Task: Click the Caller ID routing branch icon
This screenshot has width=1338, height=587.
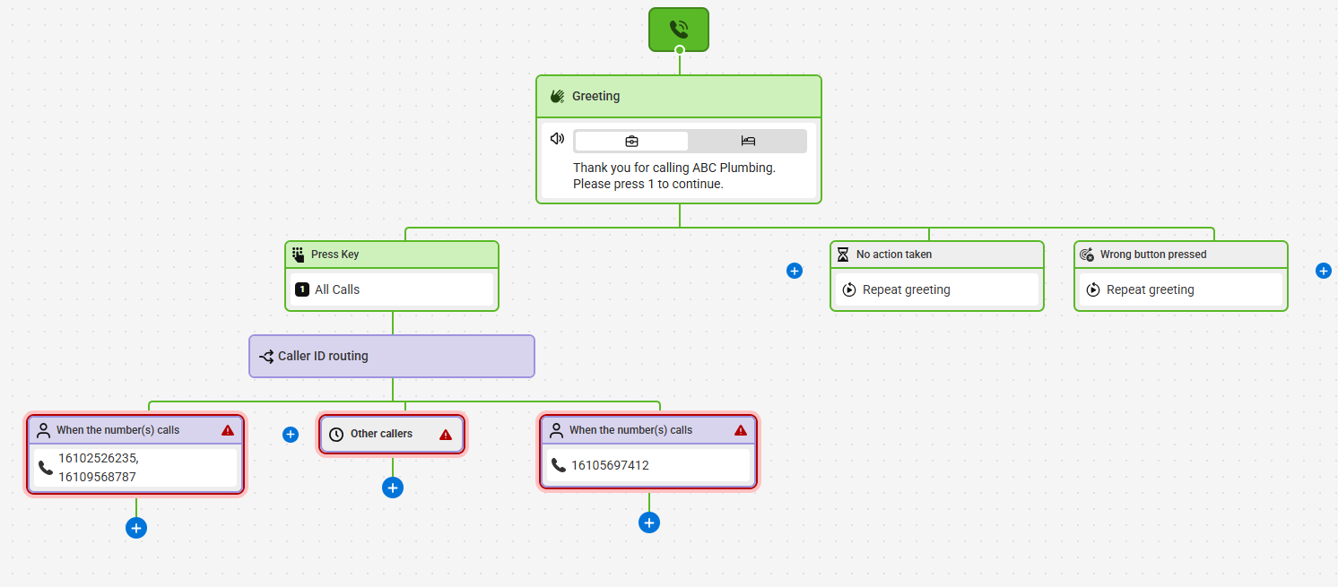Action: click(x=266, y=356)
